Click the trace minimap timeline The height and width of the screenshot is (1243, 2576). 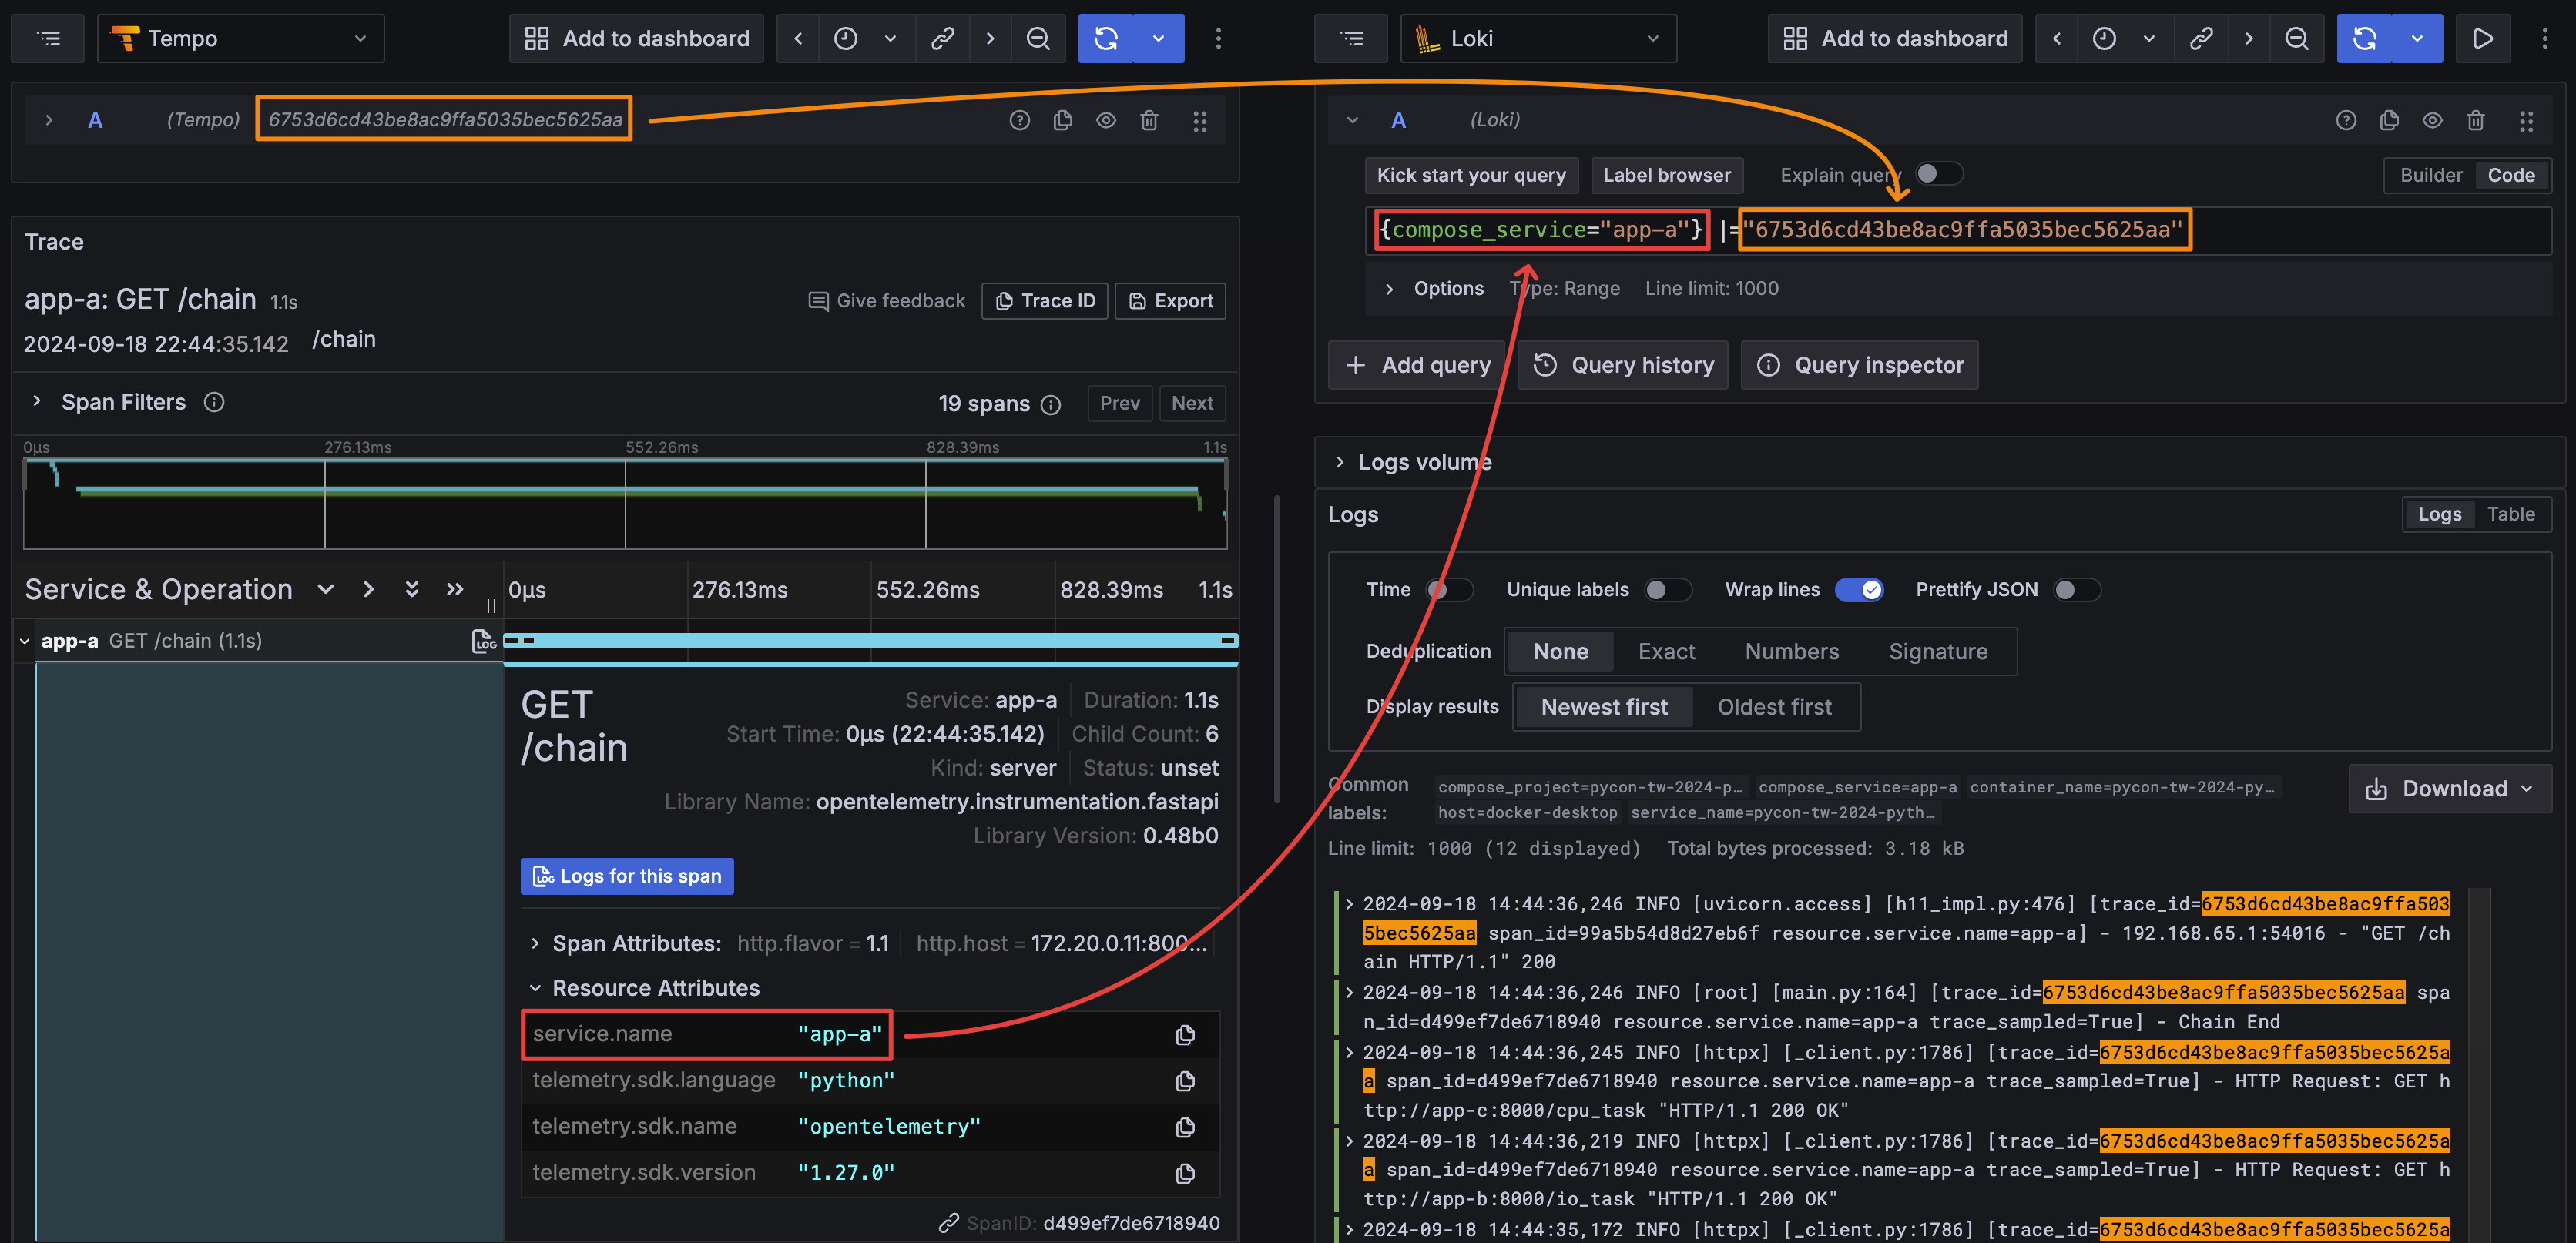pos(625,505)
